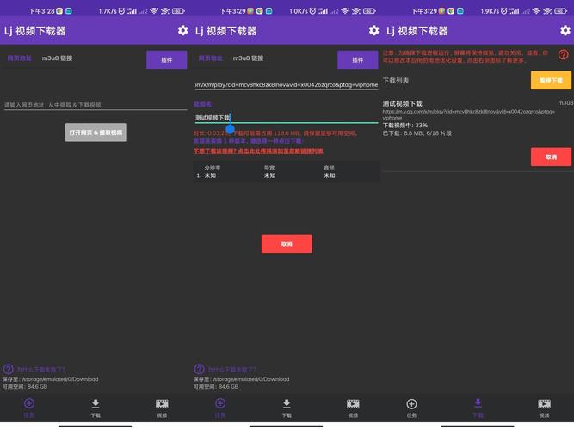Image resolution: width=574 pixels, height=430 pixels.
Task: Click yellow 暂停下载 button
Action: pyautogui.click(x=551, y=80)
